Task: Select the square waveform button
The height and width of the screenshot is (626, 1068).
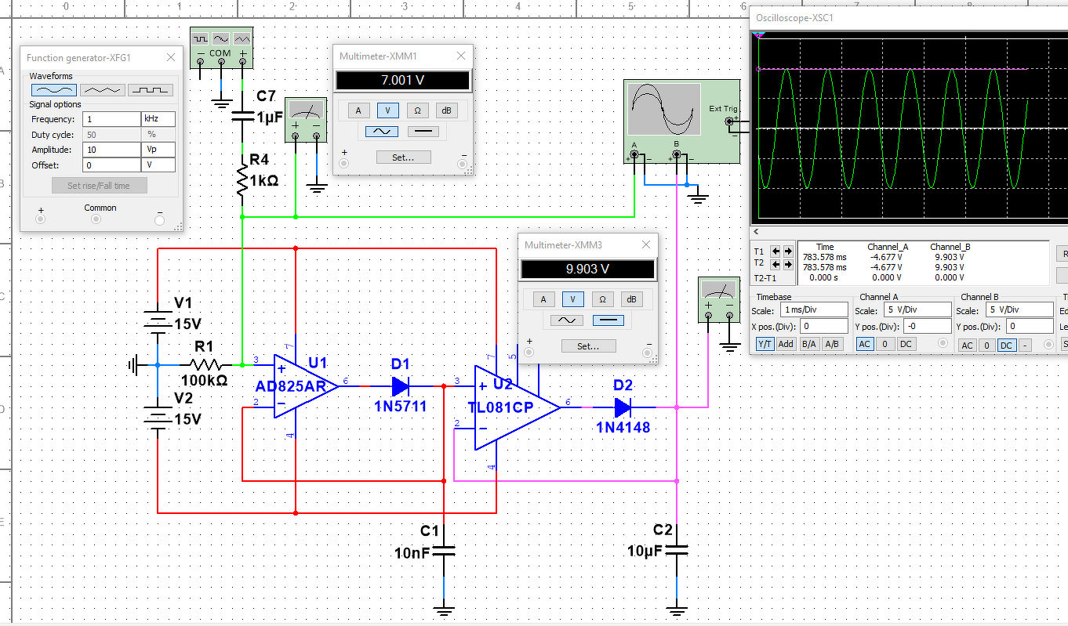Action: 151,90
